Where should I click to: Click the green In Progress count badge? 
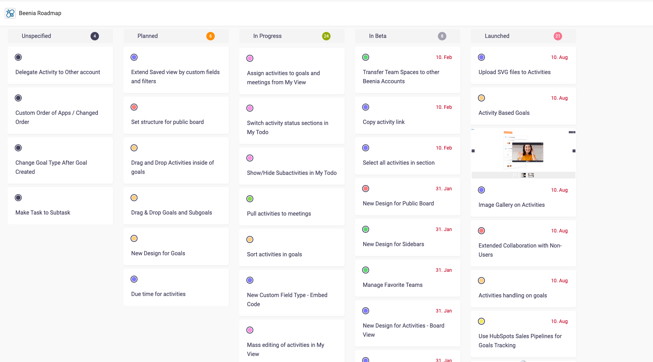[x=326, y=36]
